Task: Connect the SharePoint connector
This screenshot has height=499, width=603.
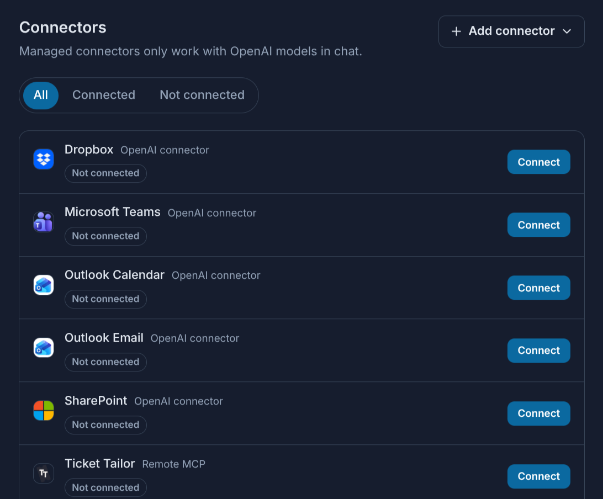Action: 538,413
